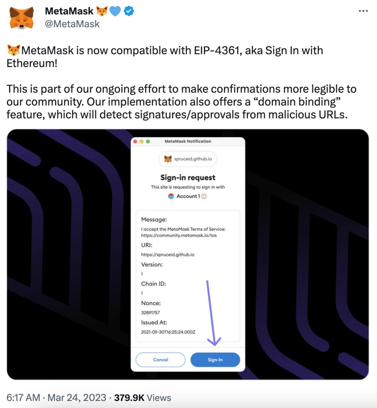Click the MetaMask fox profile avatar
Screen dimensions: 377x408
22,18
